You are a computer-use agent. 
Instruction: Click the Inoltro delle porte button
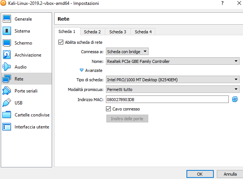[x=127, y=119]
